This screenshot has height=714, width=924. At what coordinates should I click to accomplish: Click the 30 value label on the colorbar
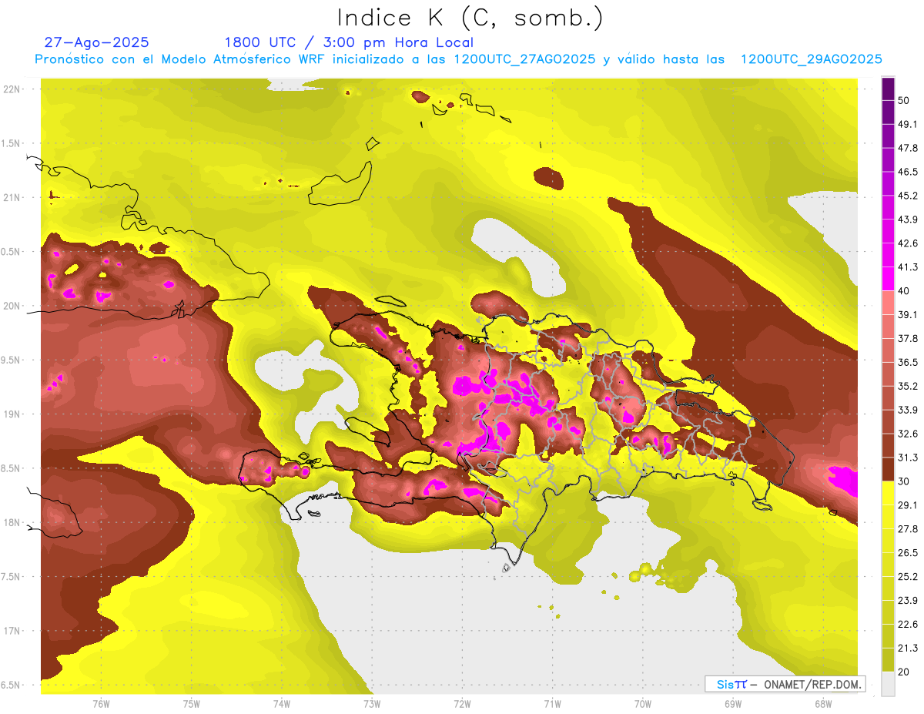coord(903,481)
